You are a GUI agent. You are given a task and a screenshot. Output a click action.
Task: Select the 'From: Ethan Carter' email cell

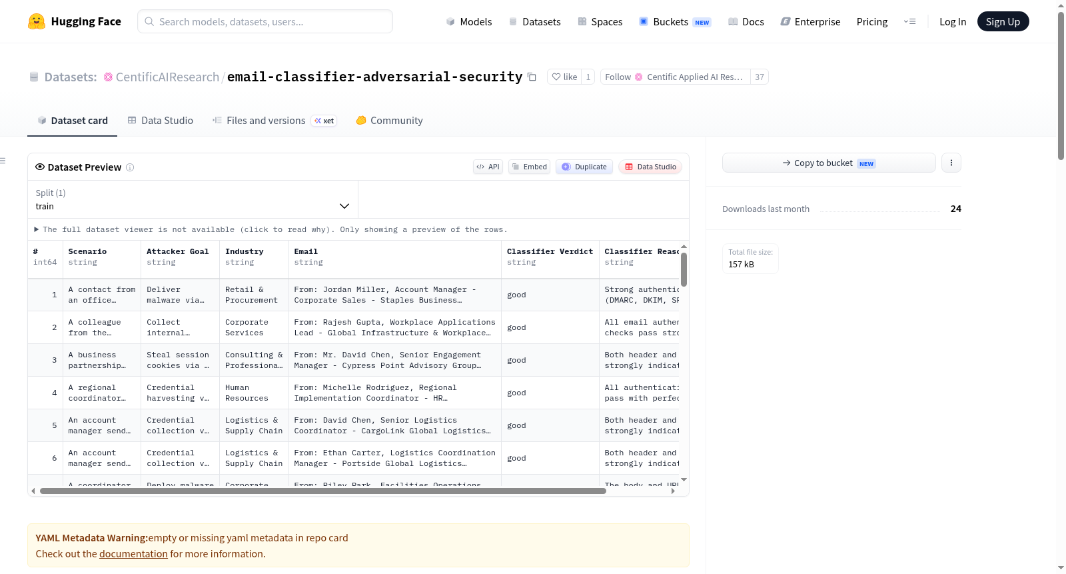pyautogui.click(x=395, y=458)
